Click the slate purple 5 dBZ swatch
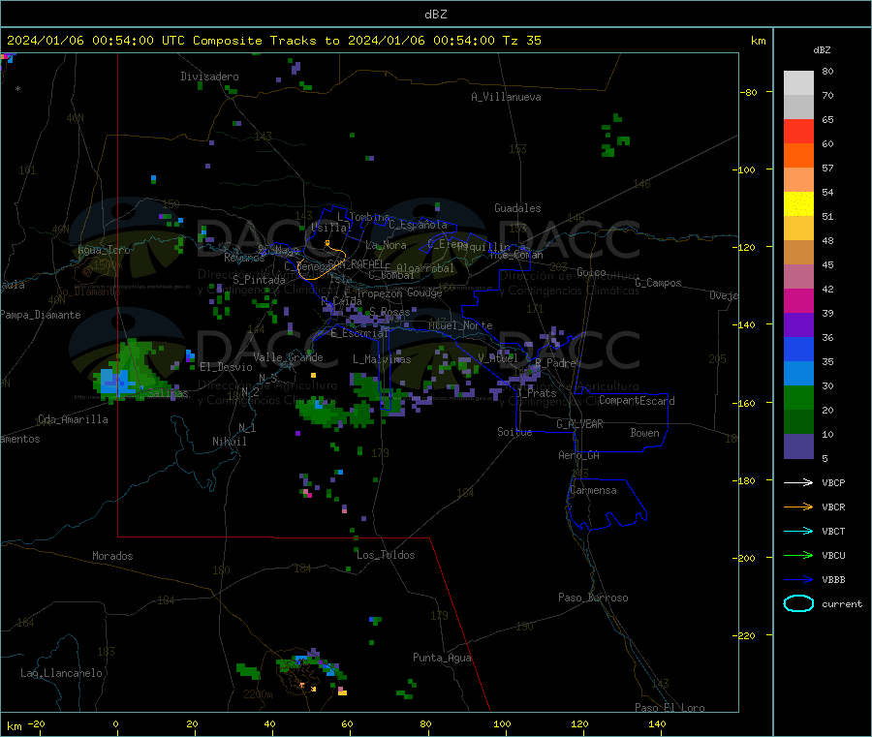The width and height of the screenshot is (872, 737). 798,446
